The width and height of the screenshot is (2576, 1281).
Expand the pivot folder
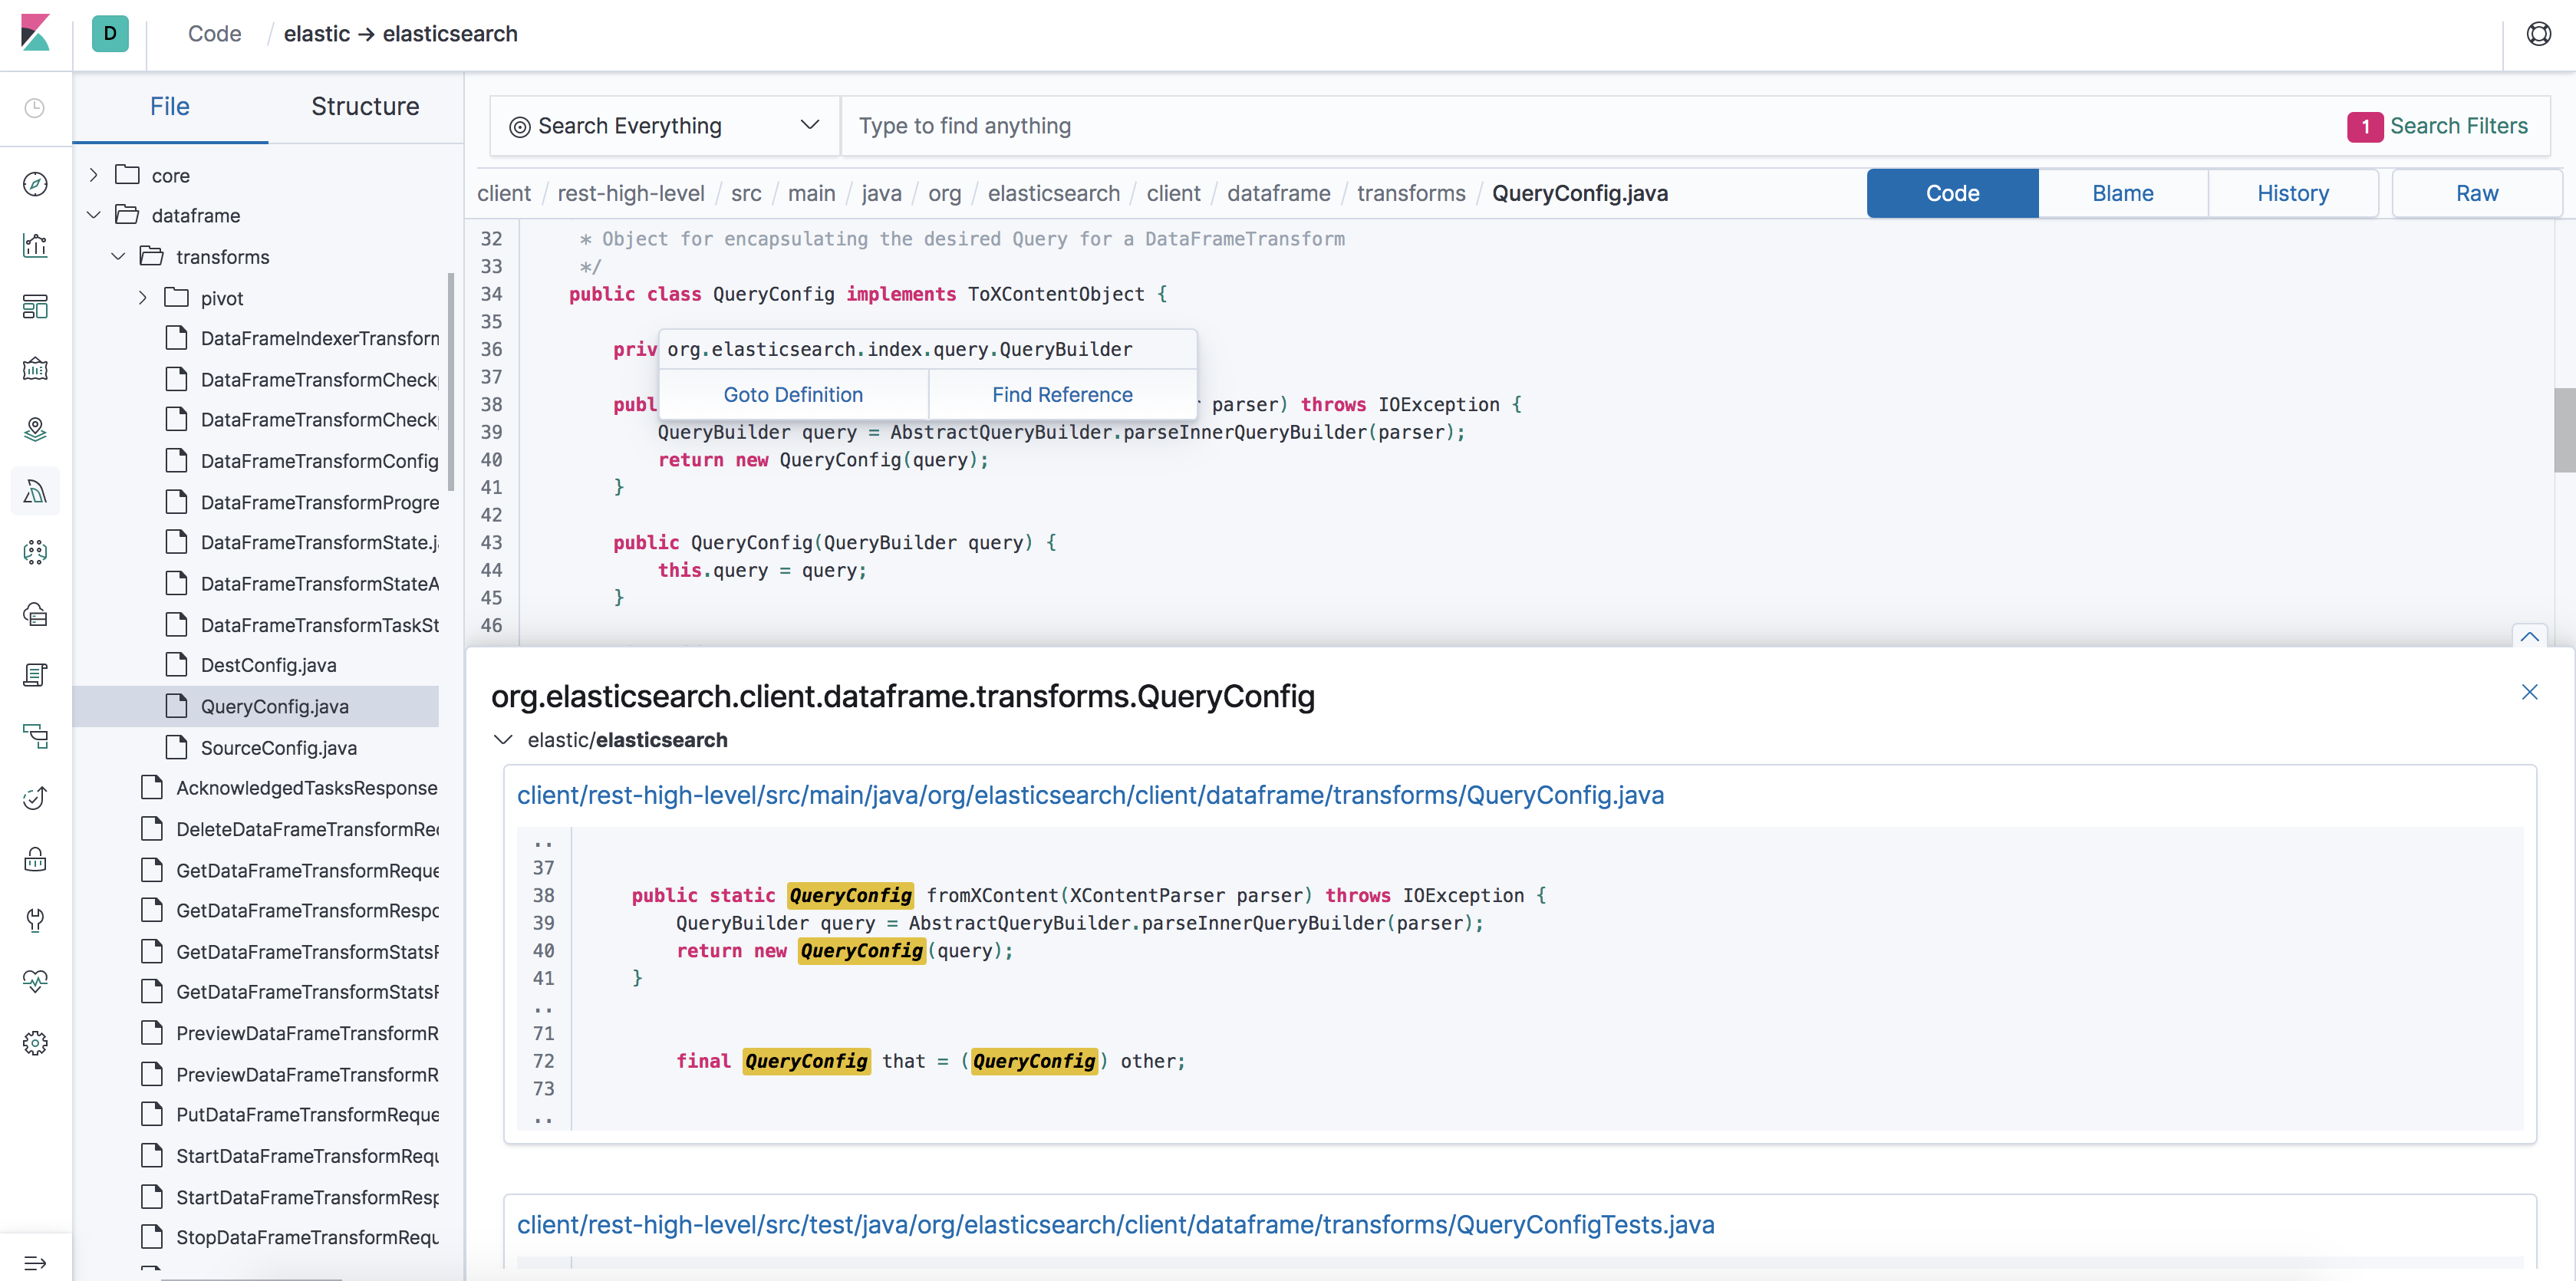coord(142,297)
